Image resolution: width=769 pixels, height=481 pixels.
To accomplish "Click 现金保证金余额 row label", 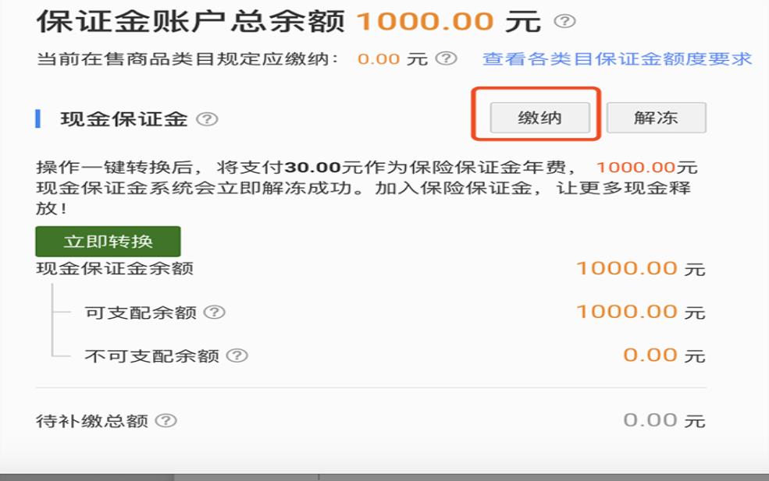I will [x=115, y=268].
